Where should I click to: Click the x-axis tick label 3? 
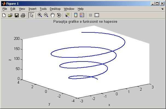tap(153, 87)
